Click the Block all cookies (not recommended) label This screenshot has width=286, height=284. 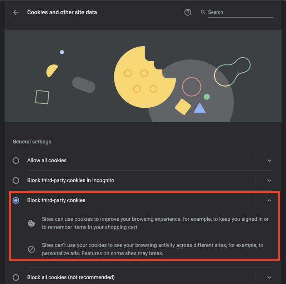pyautogui.click(x=71, y=277)
